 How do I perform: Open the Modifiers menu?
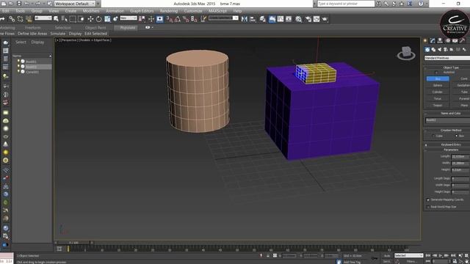pos(91,11)
